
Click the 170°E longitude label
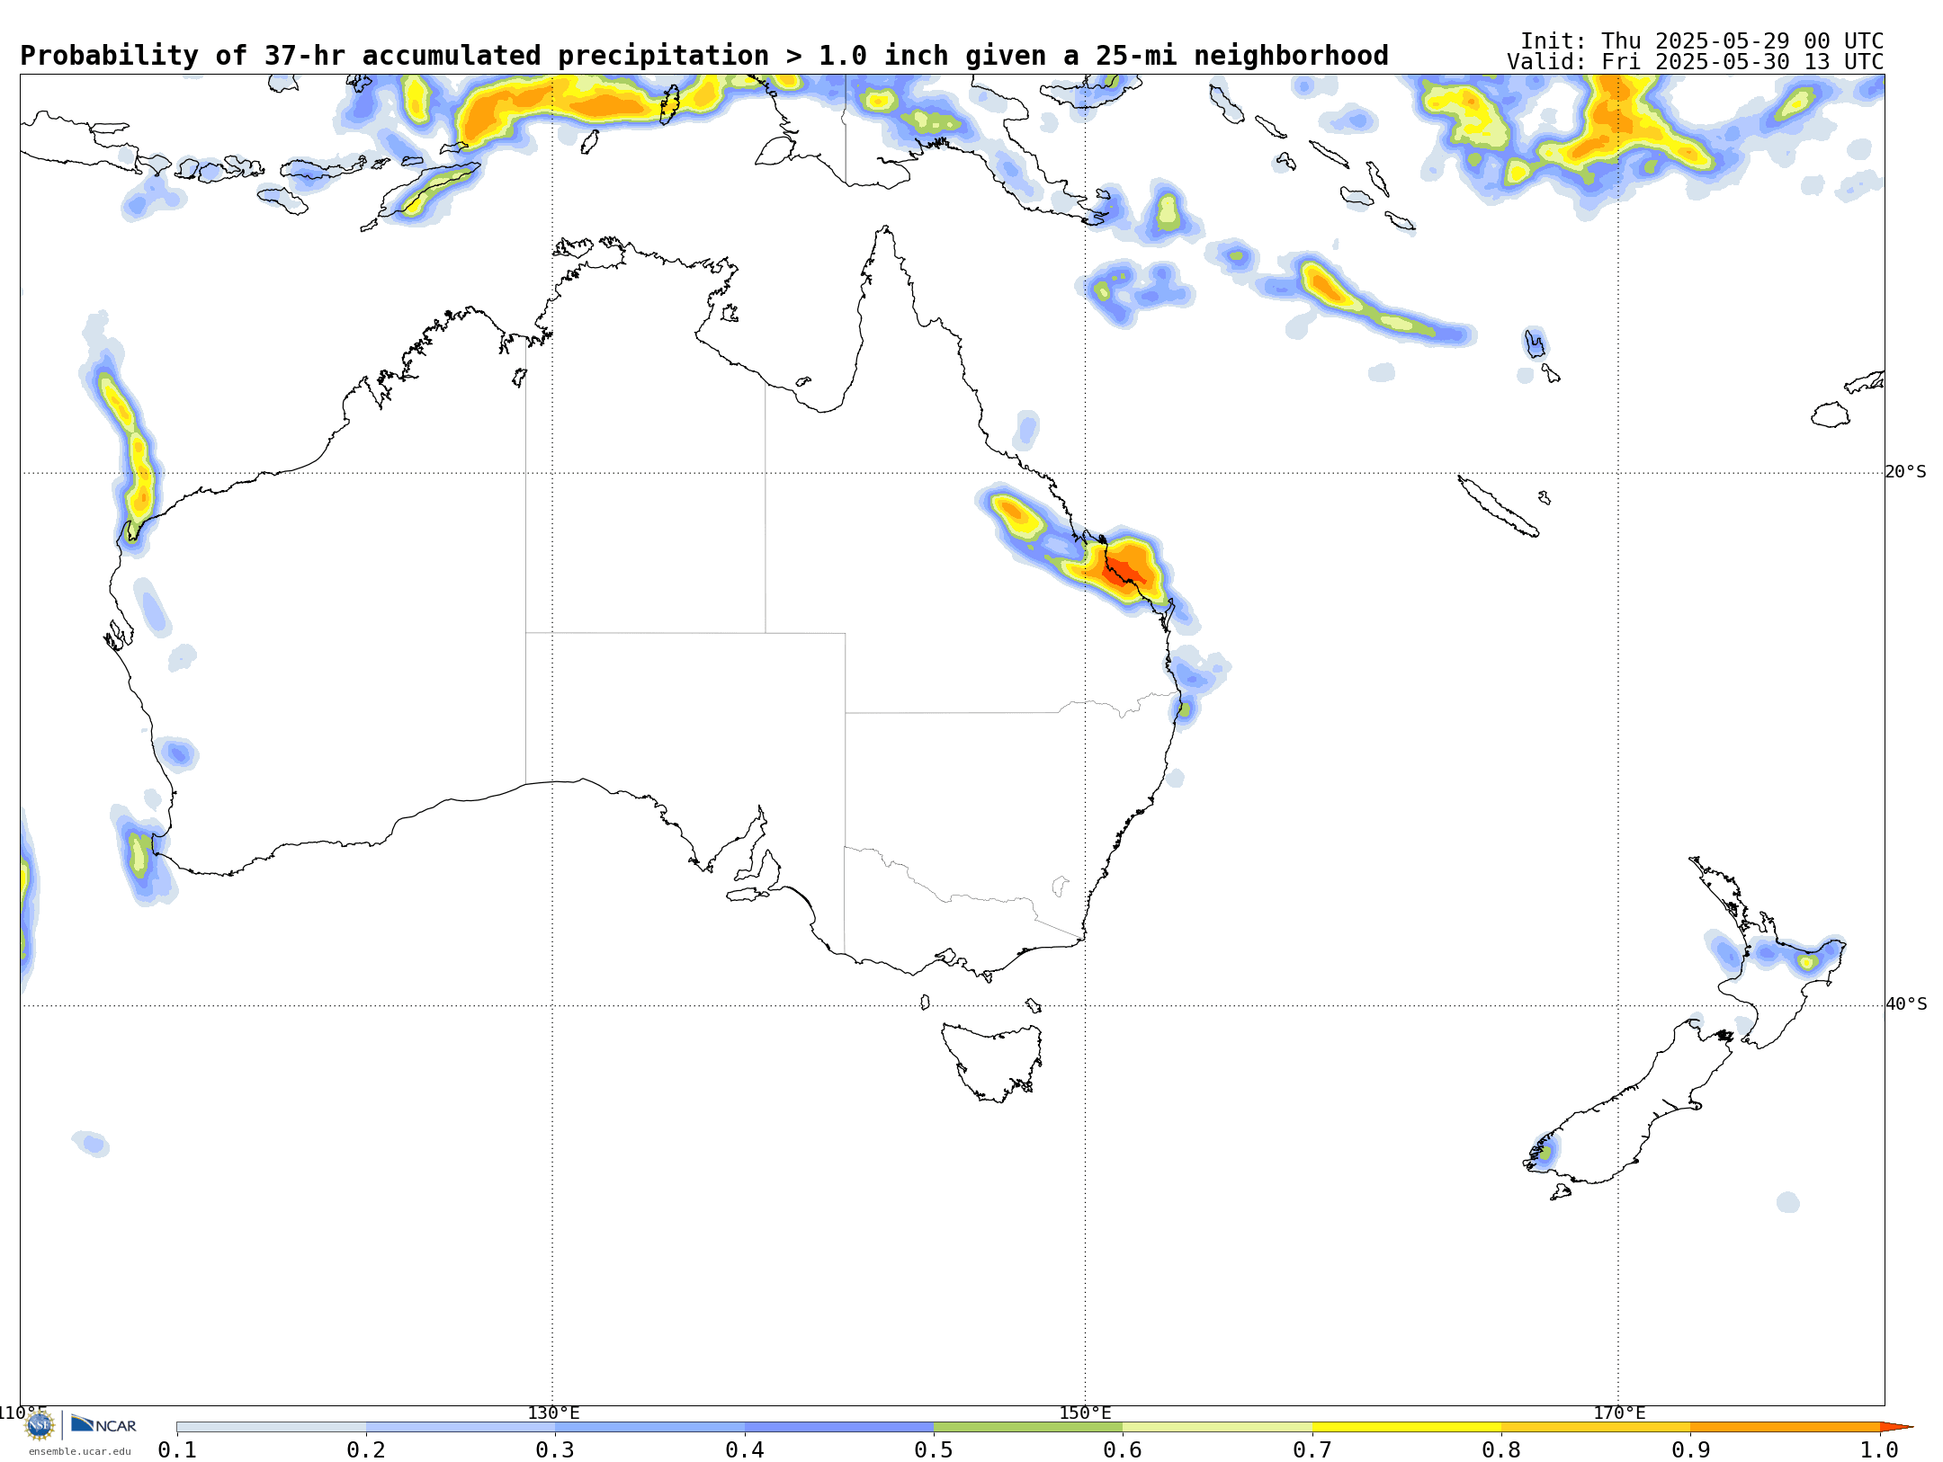[x=1619, y=1413]
